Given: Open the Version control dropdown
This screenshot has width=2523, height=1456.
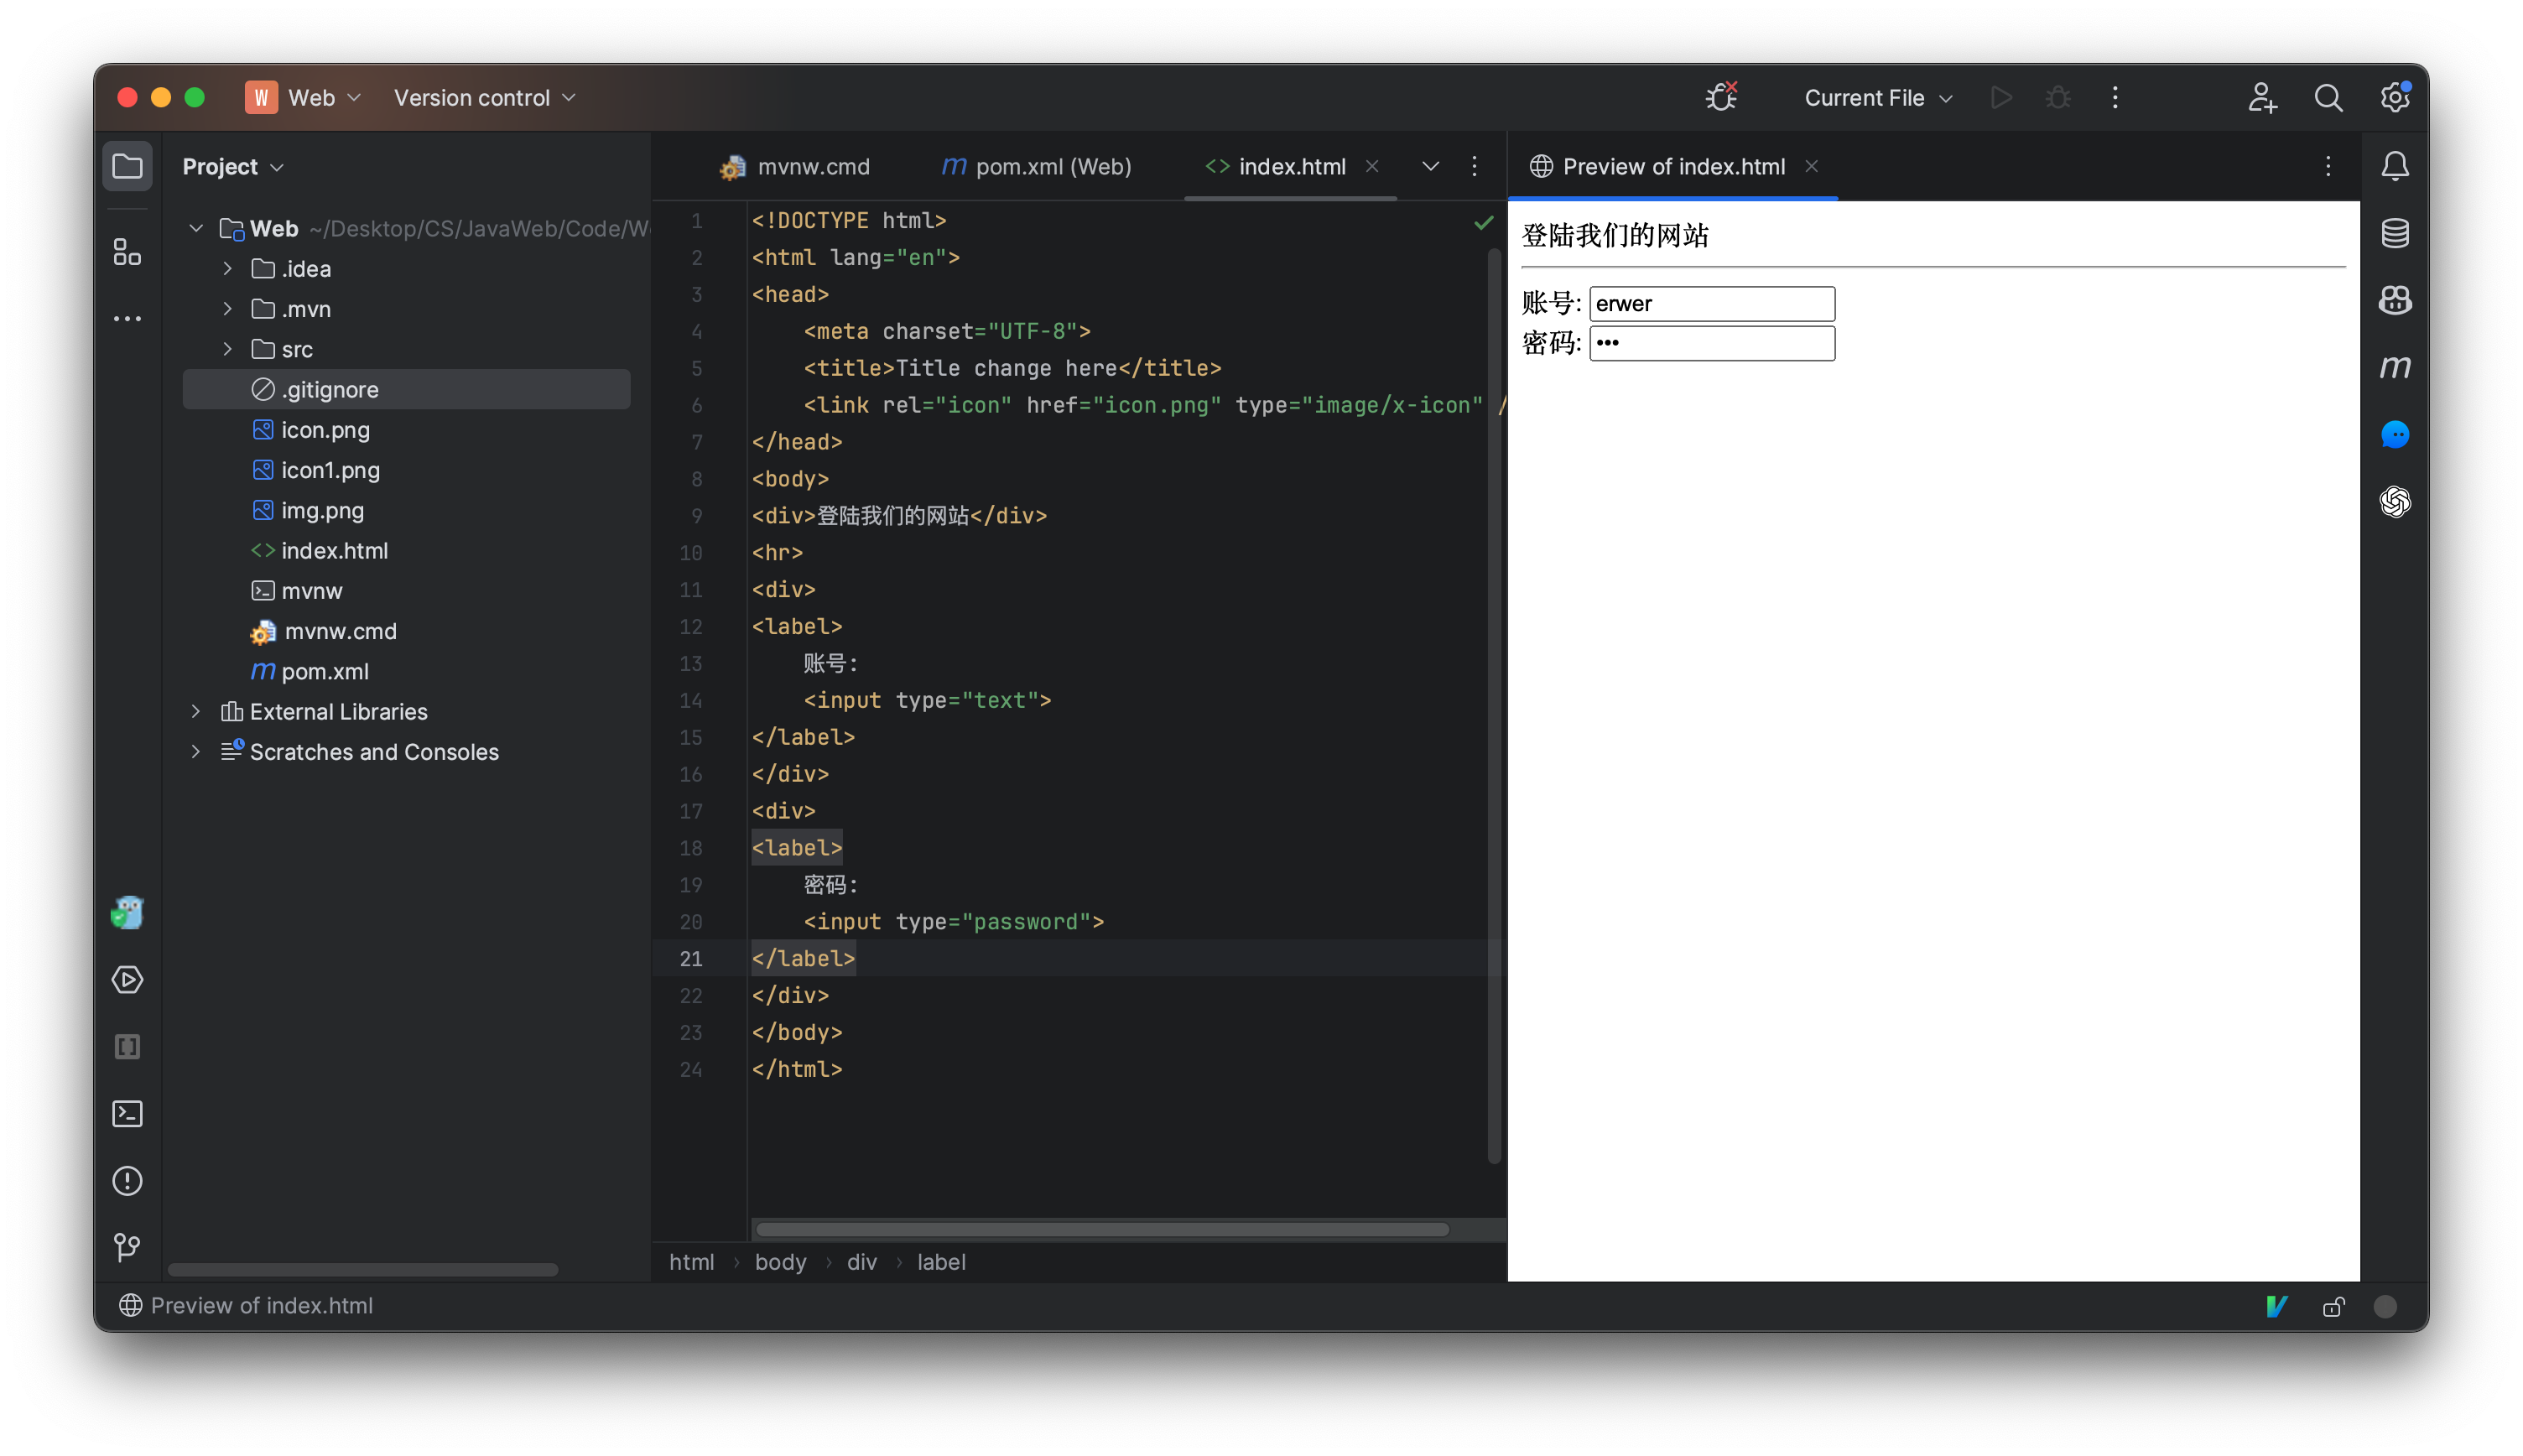Looking at the screenshot, I should click(484, 97).
